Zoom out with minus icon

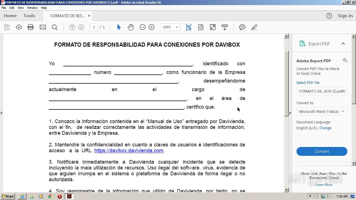click(x=143, y=27)
